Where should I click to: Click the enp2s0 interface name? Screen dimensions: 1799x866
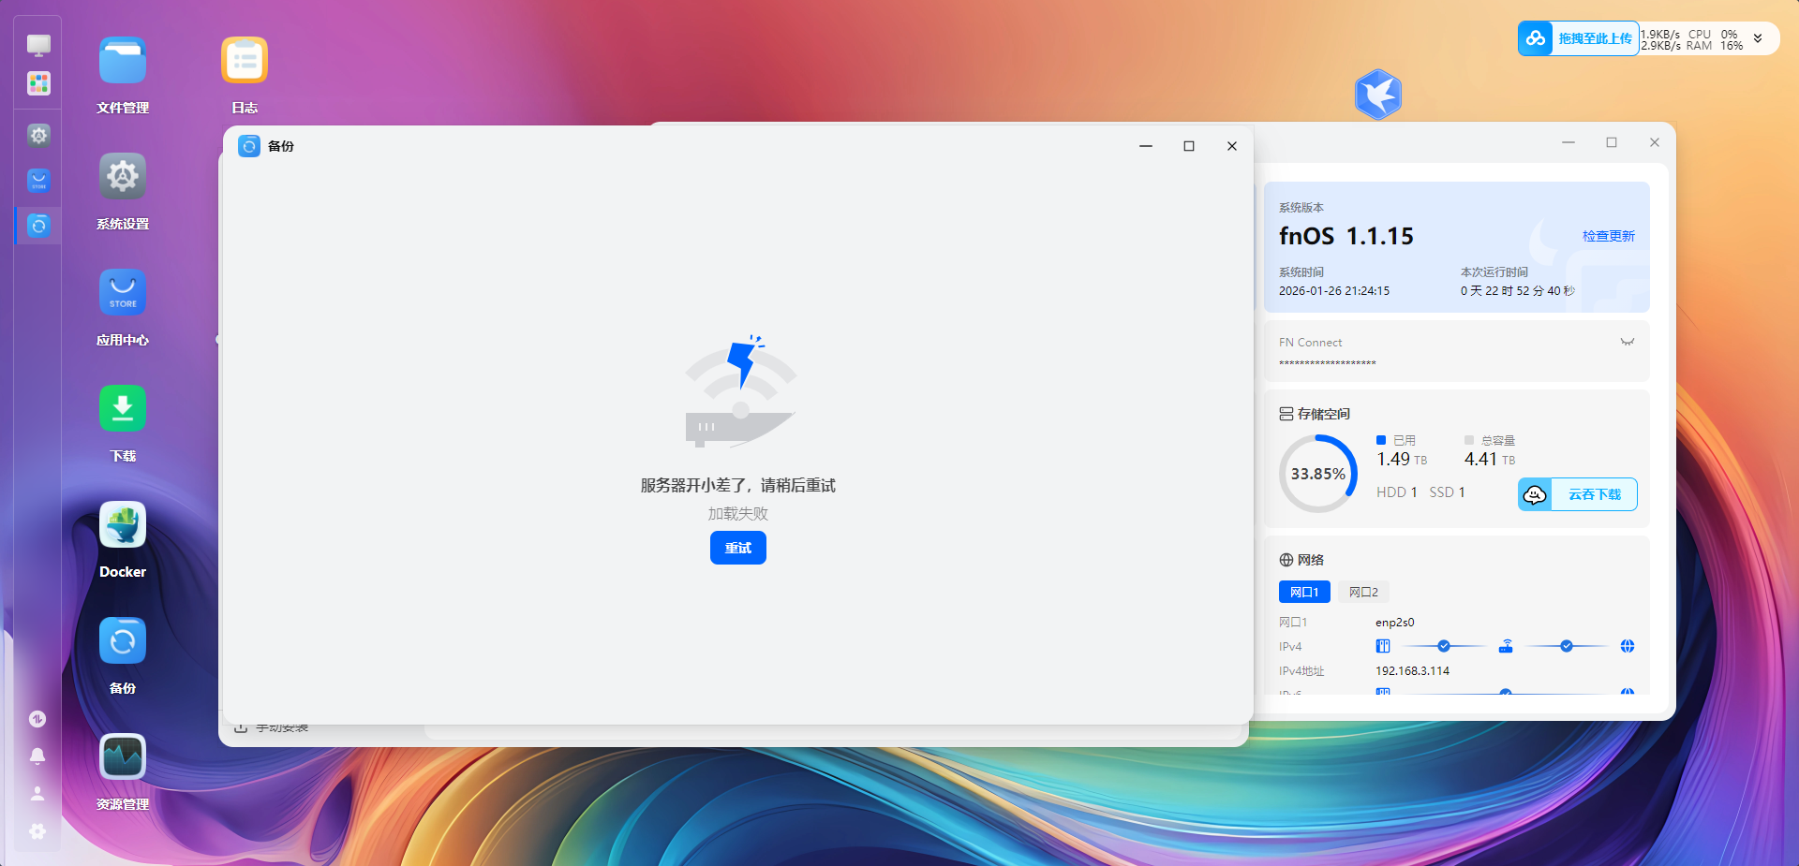[1395, 623]
